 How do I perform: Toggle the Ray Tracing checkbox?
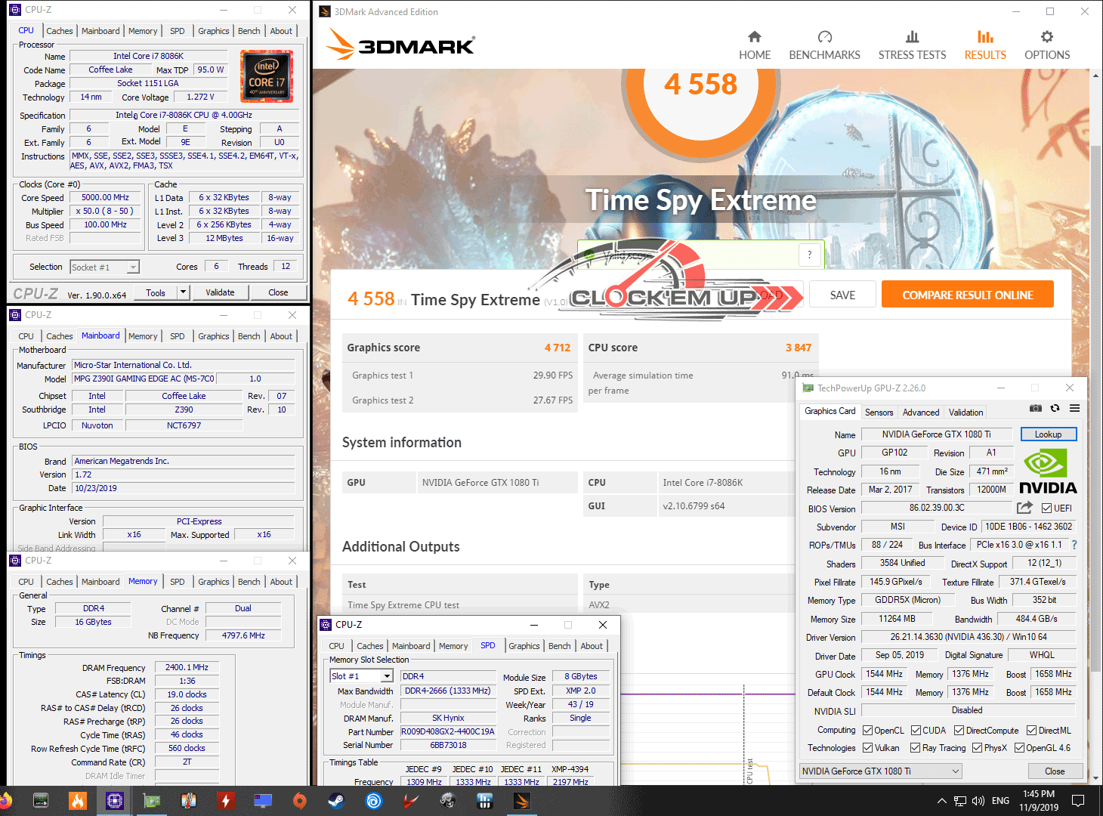[x=916, y=748]
